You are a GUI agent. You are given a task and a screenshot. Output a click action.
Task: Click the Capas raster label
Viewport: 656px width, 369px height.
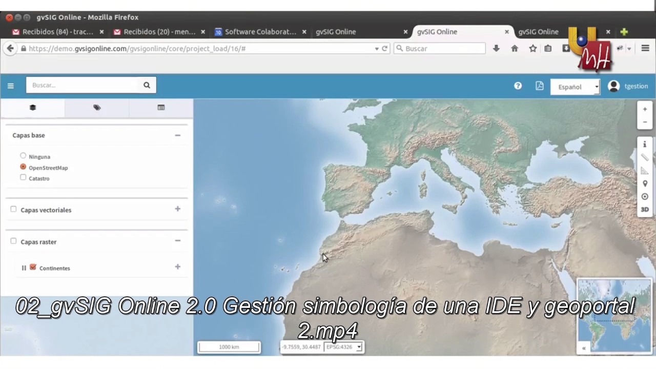click(x=38, y=242)
